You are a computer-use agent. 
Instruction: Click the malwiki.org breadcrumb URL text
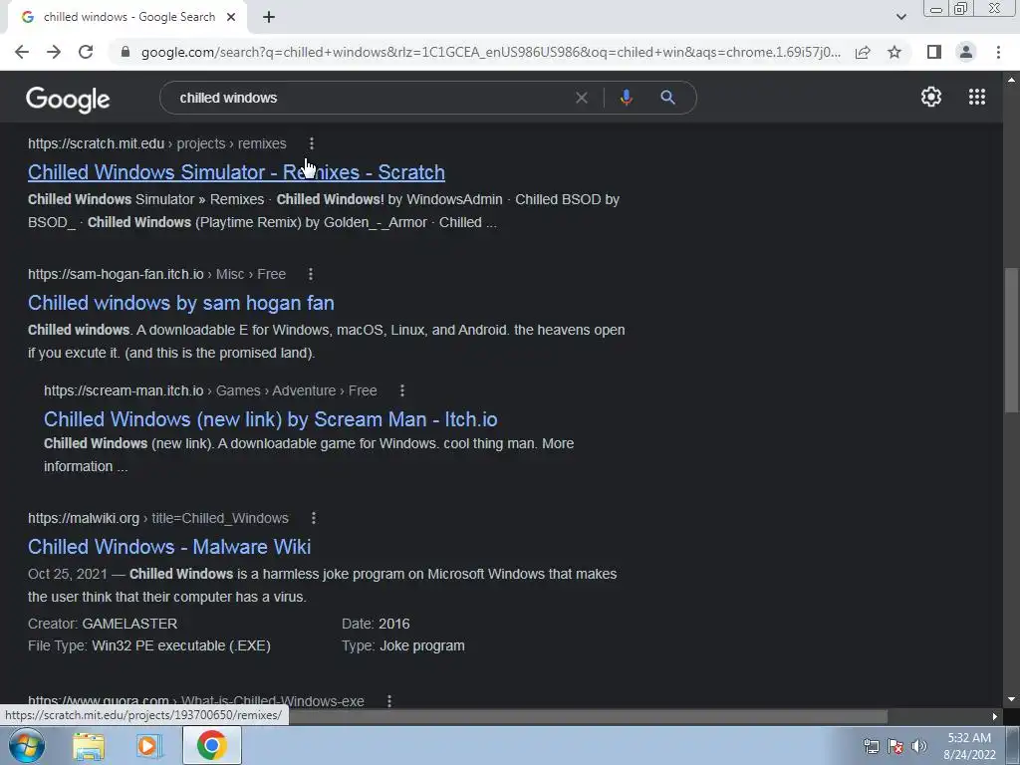tap(158, 518)
